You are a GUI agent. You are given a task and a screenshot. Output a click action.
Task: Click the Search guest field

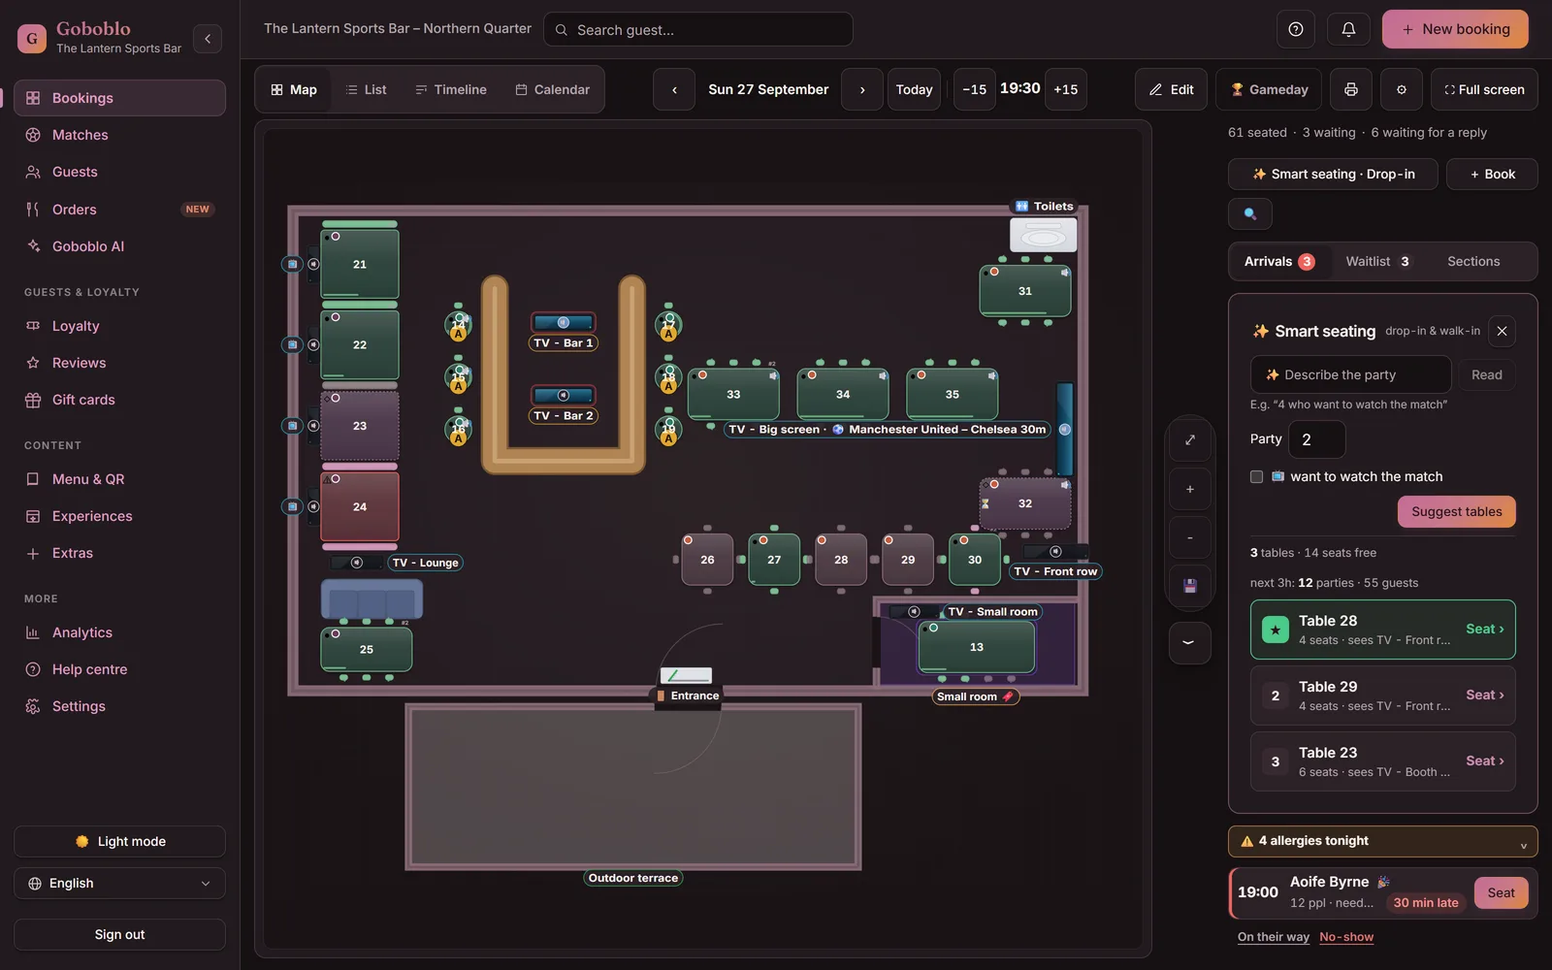click(x=698, y=29)
